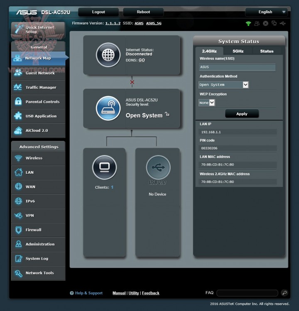Switch to the 2.4GHz tab
299x311 pixels.
point(209,51)
